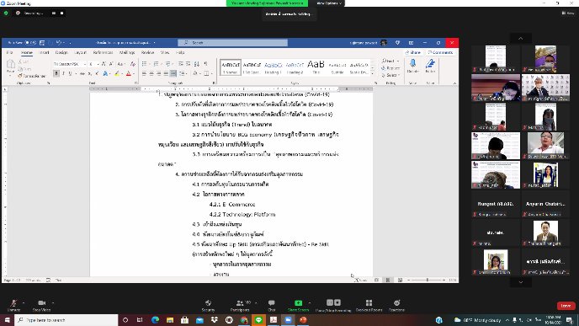Apply Italic formatting in Word

point(63,73)
